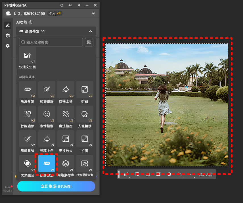The width and height of the screenshot is (243, 203).
Task: Open the 艺术融合 art fusion tool
Action: click(27, 164)
